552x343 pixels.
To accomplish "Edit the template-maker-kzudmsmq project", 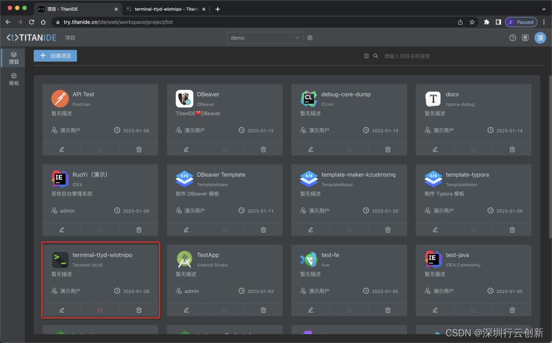I will [311, 230].
